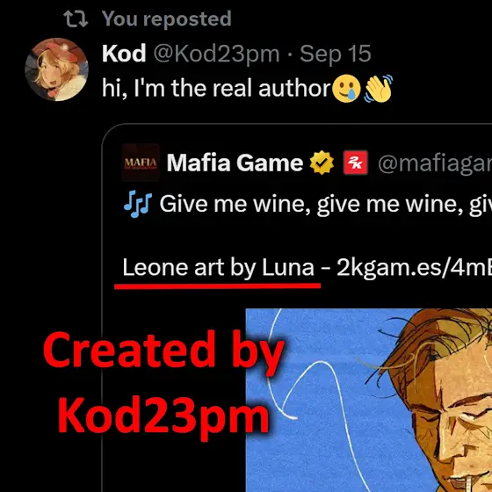Click the @mafiagame handle in quote

[435, 163]
